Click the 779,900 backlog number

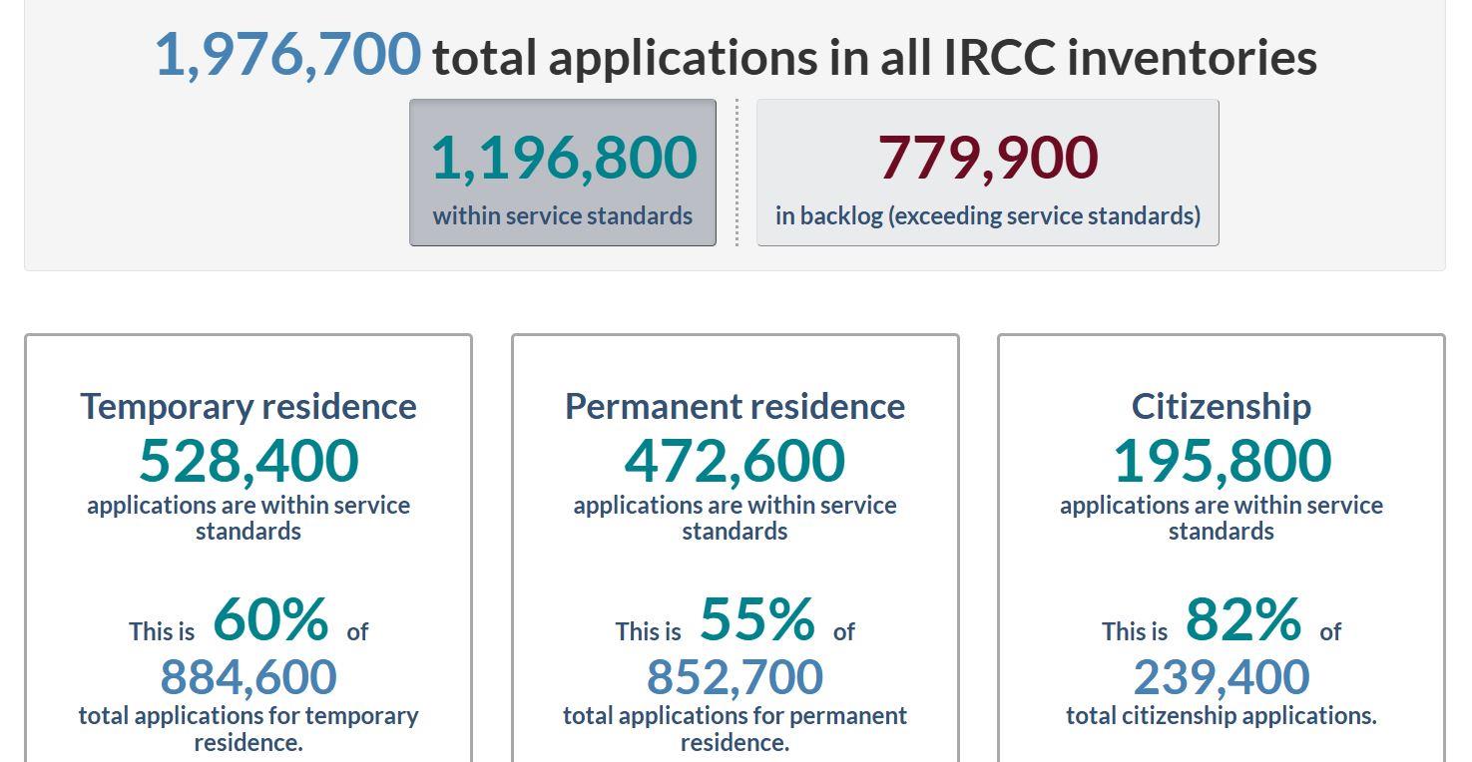click(987, 158)
